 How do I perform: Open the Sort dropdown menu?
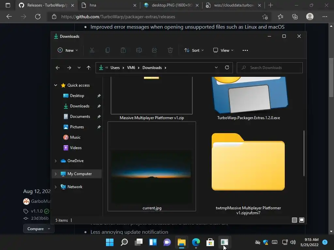[x=194, y=50]
